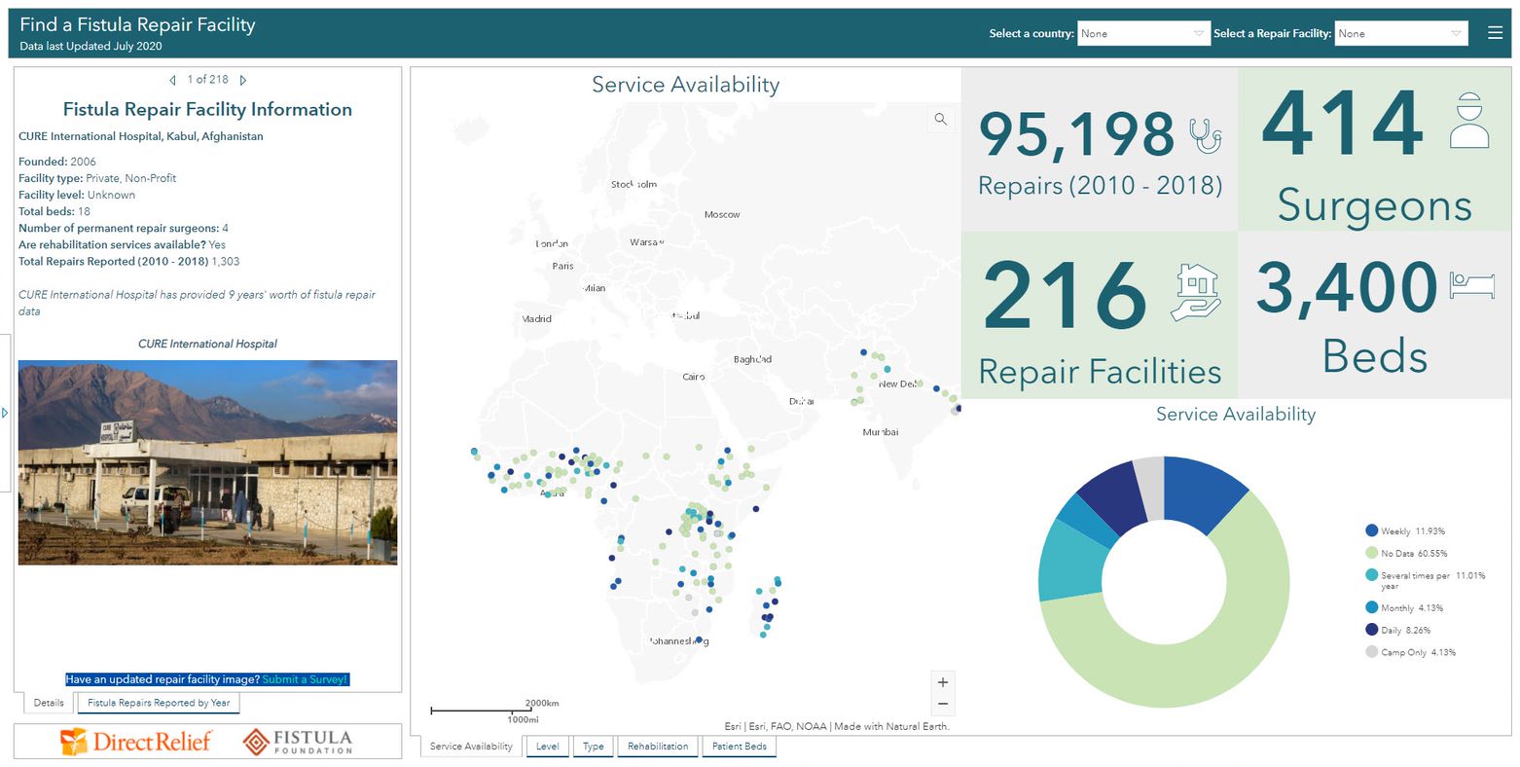This screenshot has height=767, width=1520.
Task: Click the surgeon icon beside 414
Action: [1468, 121]
